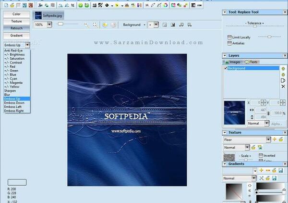This screenshot has height=203, width=288.
Task: Click the export layer icon in Layers panel
Action: coord(283,80)
